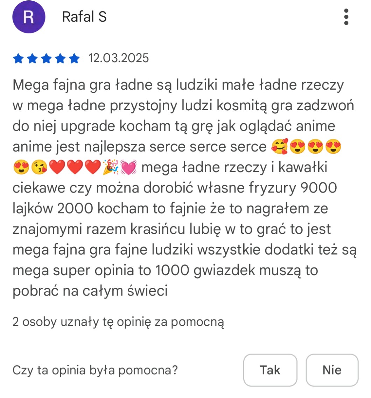Click the text "2 osoby uznały tę opinię za pomocną"
Screen dimensions: 371x398
click(118, 322)
